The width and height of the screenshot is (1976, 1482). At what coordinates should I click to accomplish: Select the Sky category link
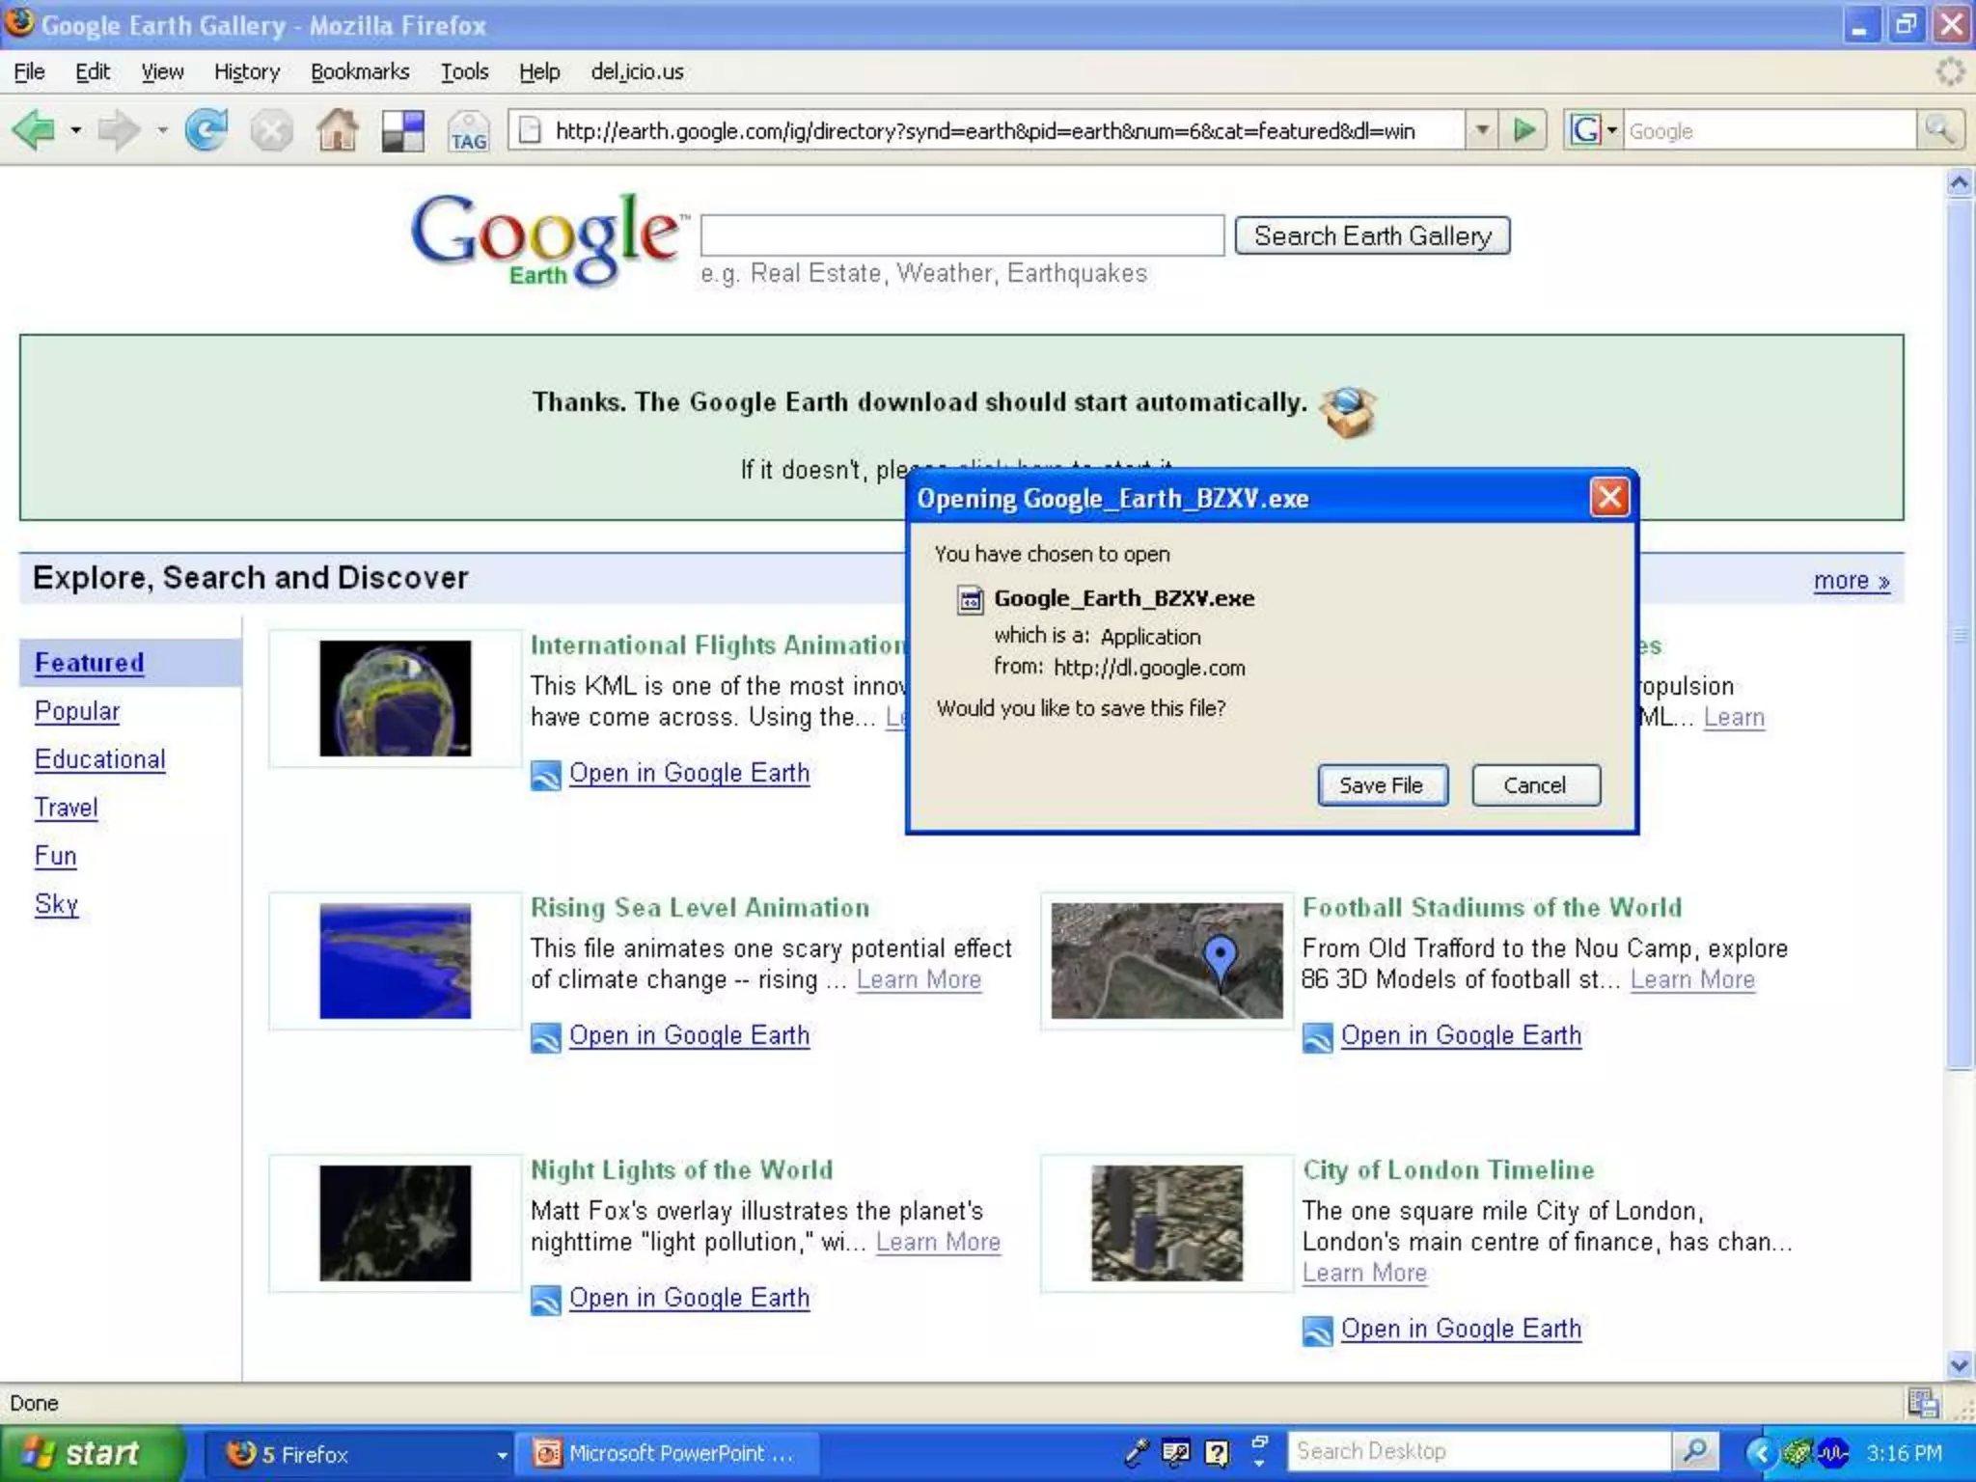pyautogui.click(x=56, y=904)
